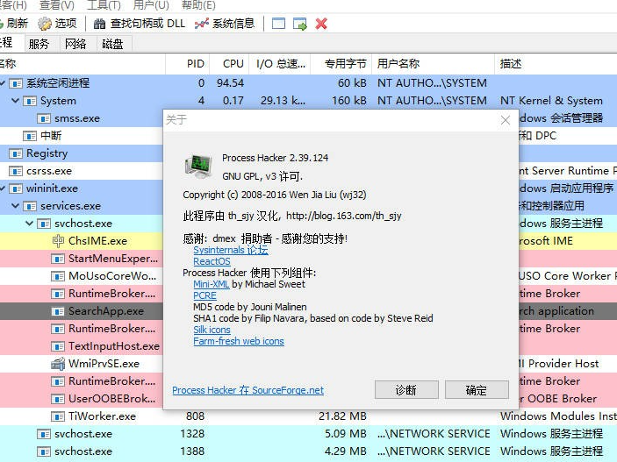Click the find window and thread icon

pyautogui.click(x=300, y=24)
